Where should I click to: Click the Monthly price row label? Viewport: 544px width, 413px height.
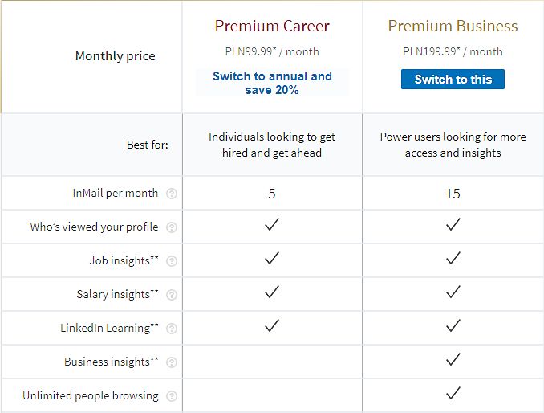point(115,56)
